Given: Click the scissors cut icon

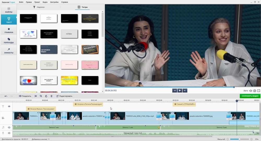Looking at the screenshot, I should pos(36,96).
